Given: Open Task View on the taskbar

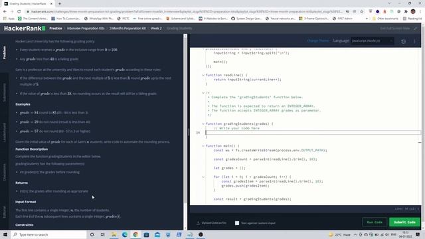Looking at the screenshot, I should click(103, 234).
